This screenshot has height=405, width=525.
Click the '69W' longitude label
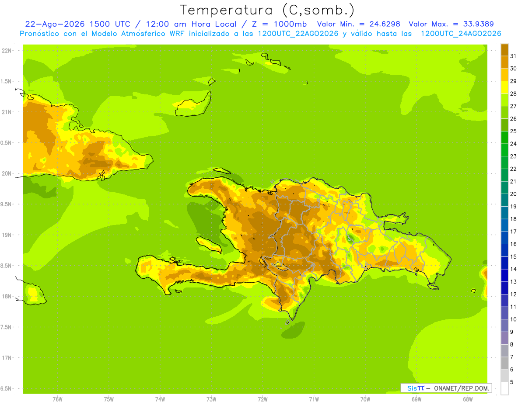[x=416, y=399]
